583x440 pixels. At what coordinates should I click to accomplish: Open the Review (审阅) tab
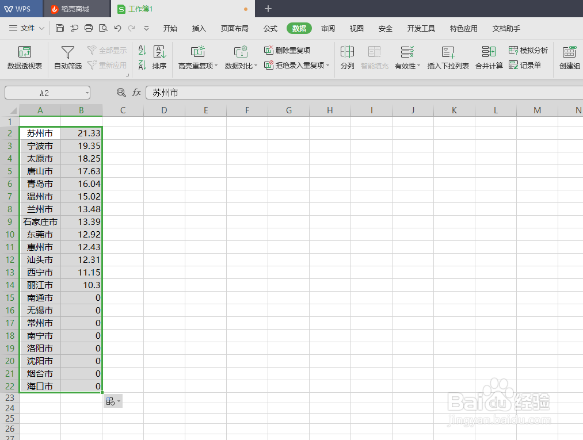point(328,28)
